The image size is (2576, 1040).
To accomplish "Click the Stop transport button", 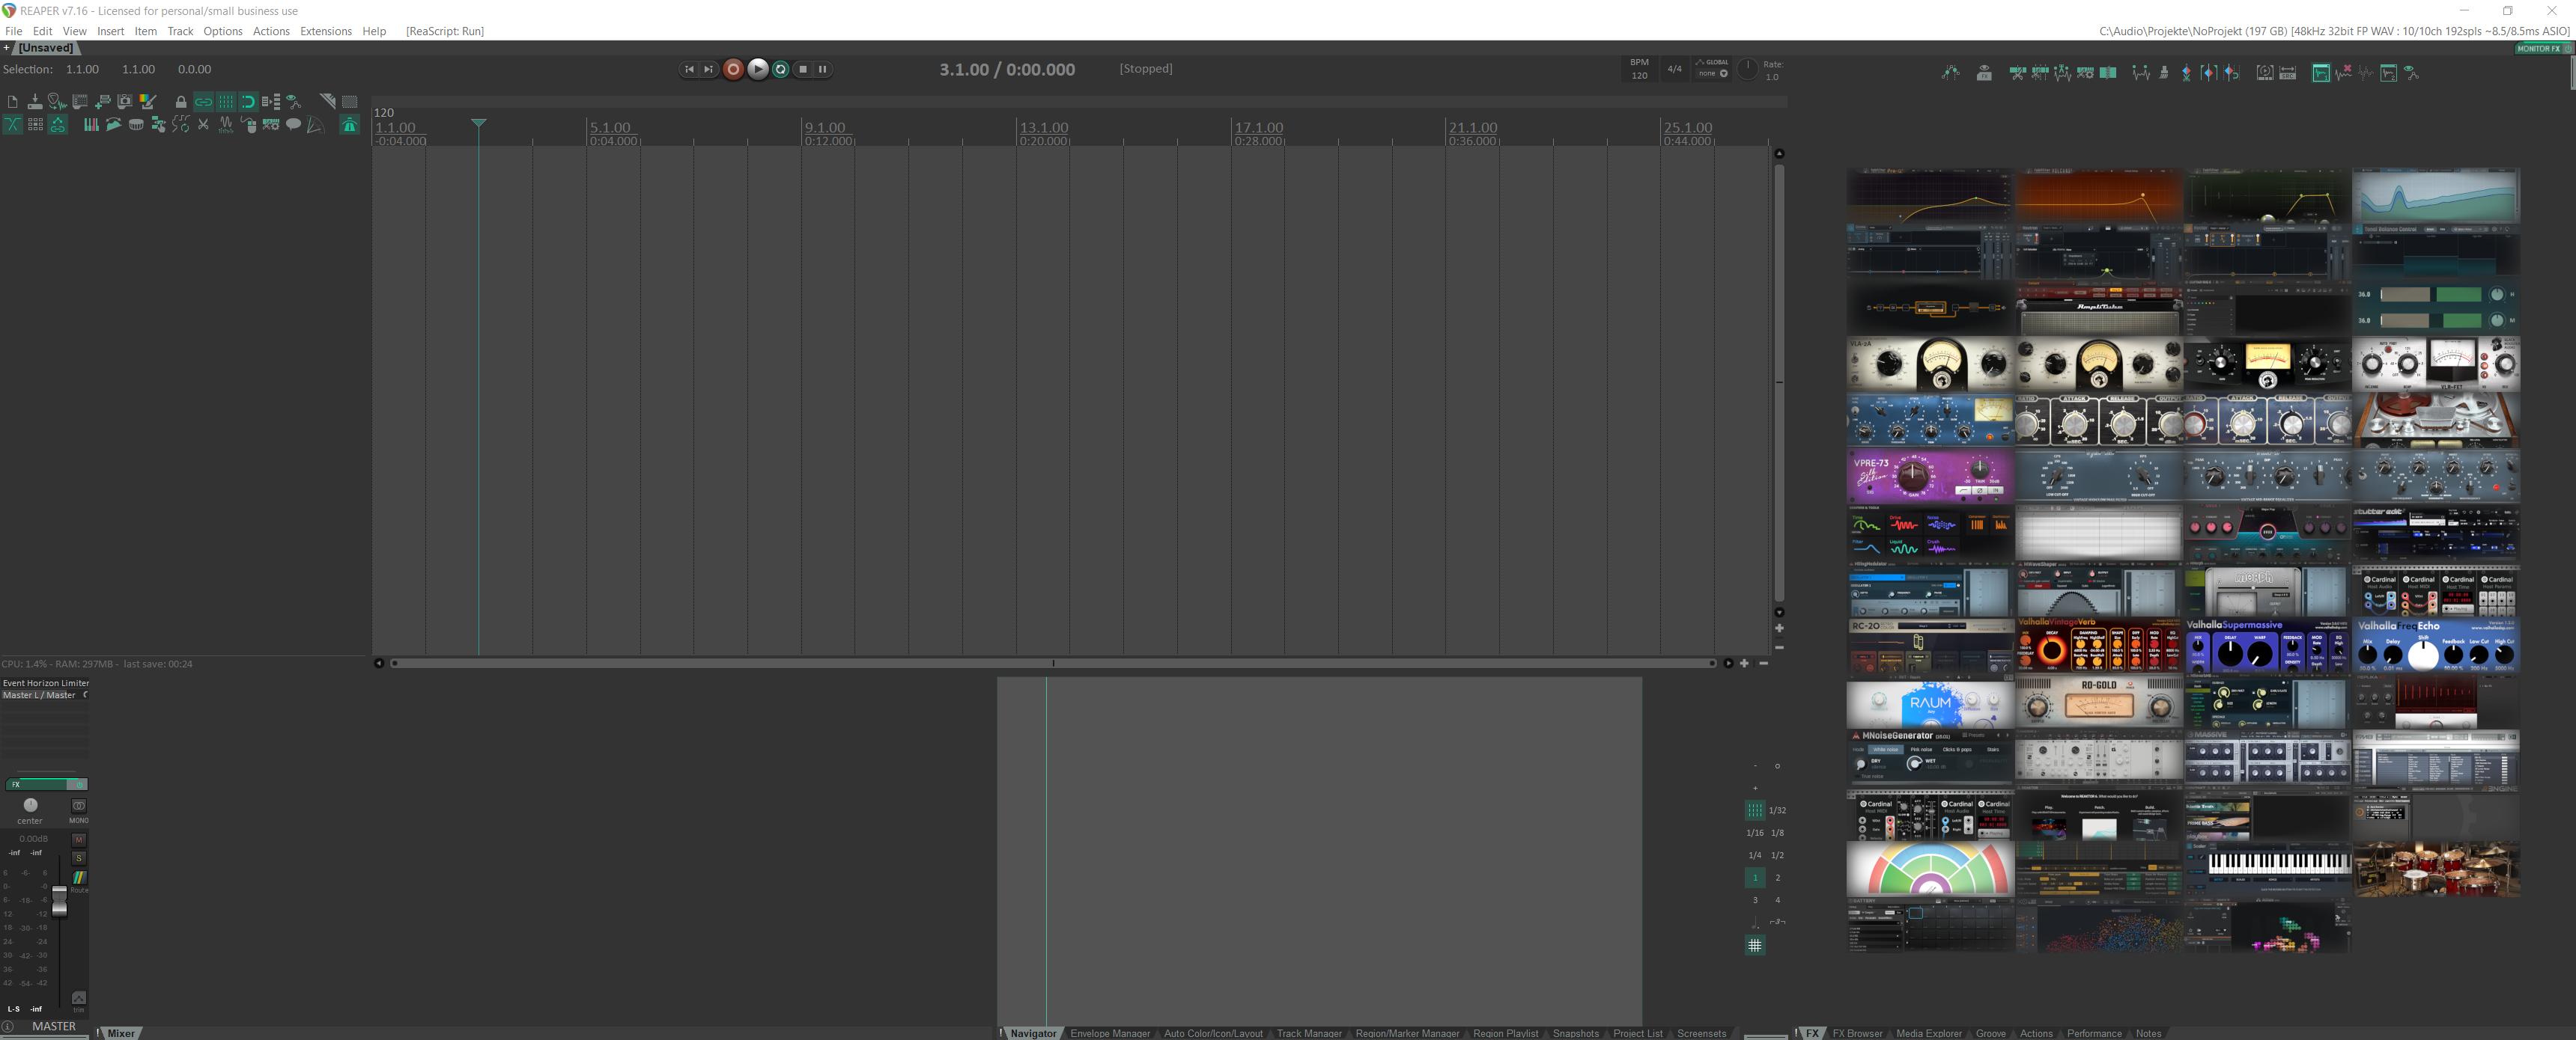I will pos(803,69).
